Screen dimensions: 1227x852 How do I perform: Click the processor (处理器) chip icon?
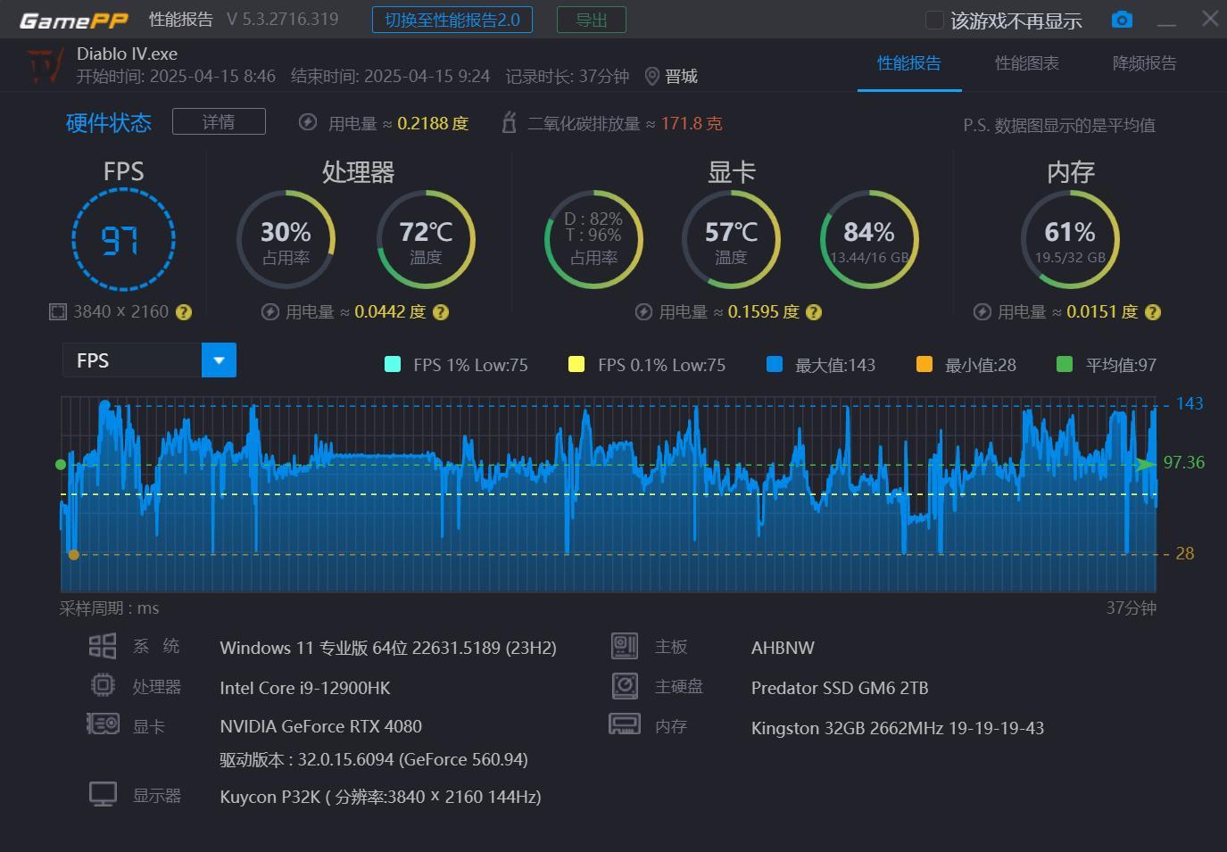(x=103, y=685)
